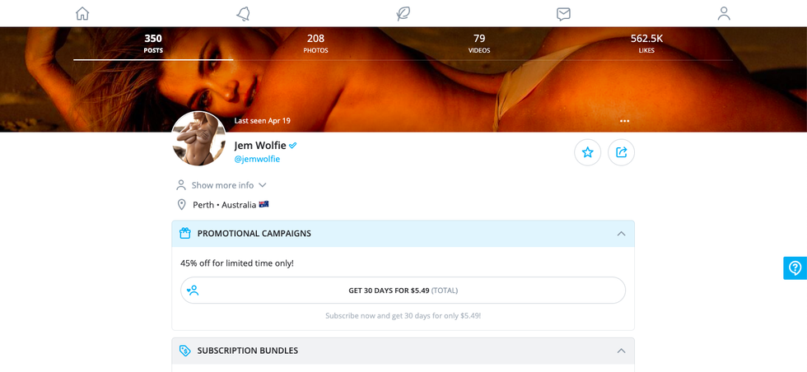Screen dimensions: 807x372
Task: Collapse the Promotional Campaigns section
Action: [x=621, y=234]
